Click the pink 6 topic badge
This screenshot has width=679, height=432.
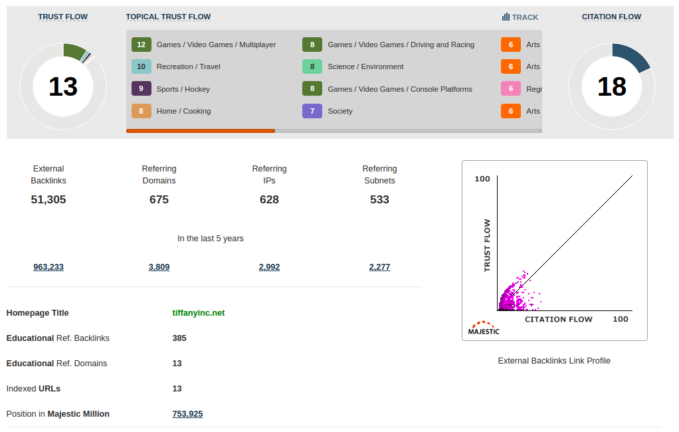click(x=510, y=89)
